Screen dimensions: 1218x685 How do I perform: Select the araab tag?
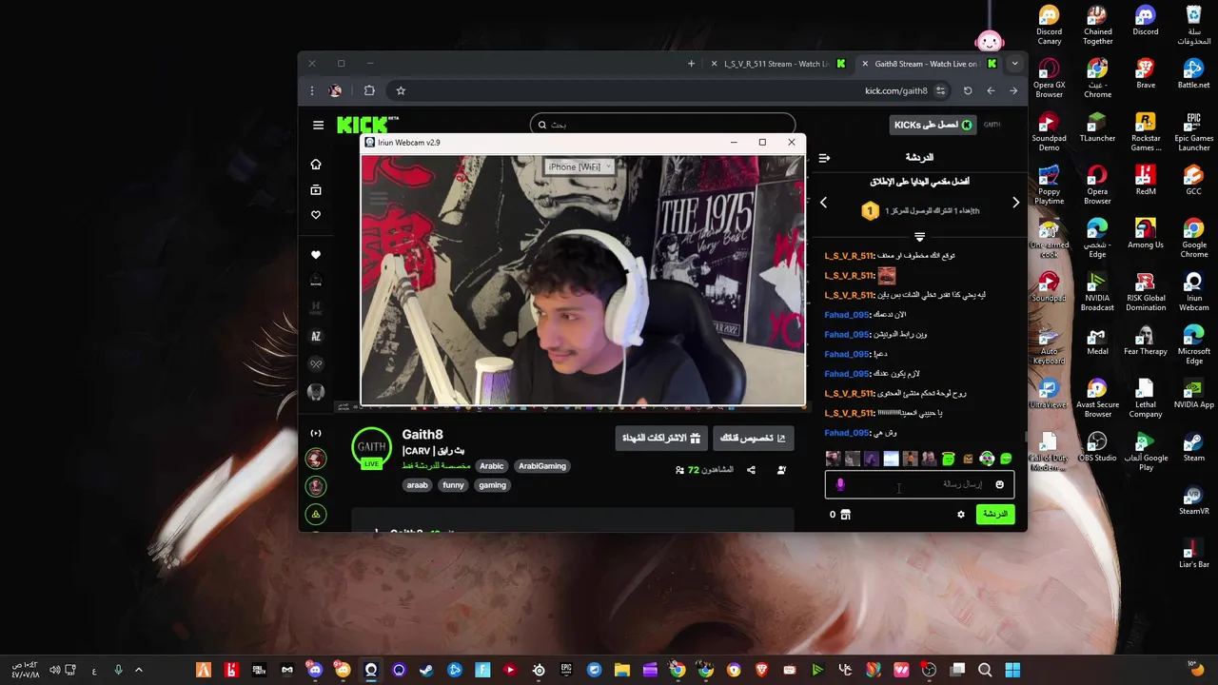click(418, 485)
